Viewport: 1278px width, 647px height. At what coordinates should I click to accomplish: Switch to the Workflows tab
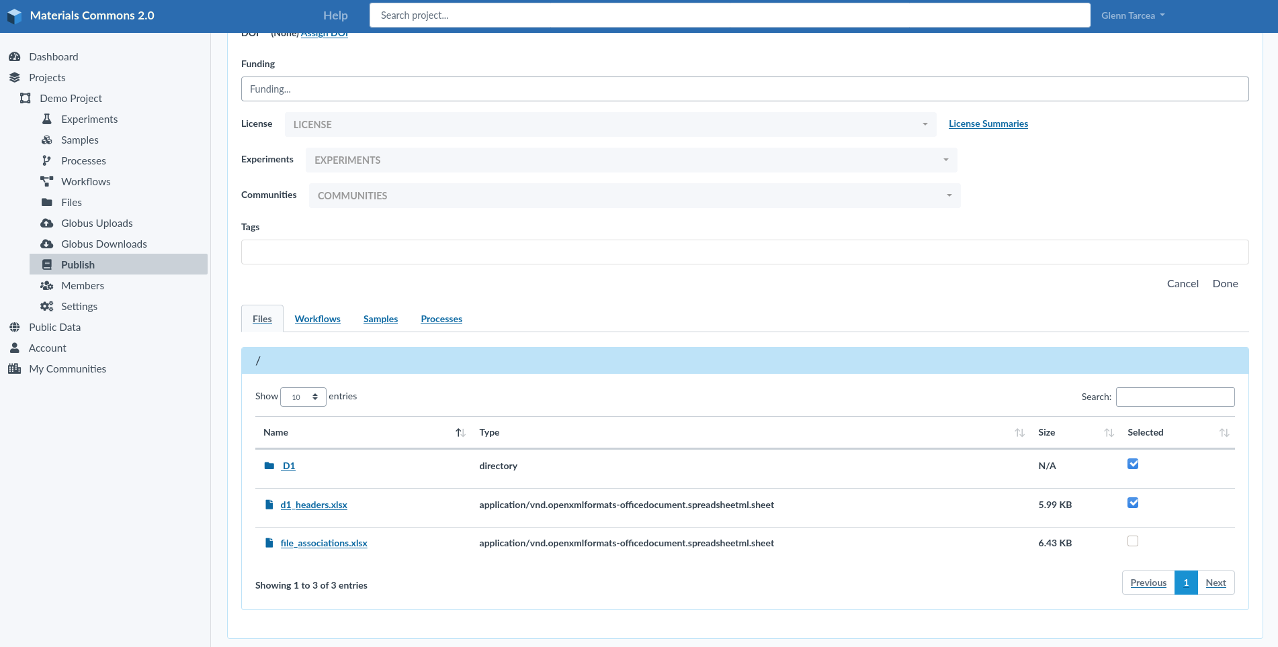click(x=317, y=319)
